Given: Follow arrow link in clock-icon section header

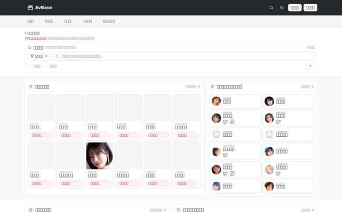Looking at the screenshot, I should click(x=307, y=210).
